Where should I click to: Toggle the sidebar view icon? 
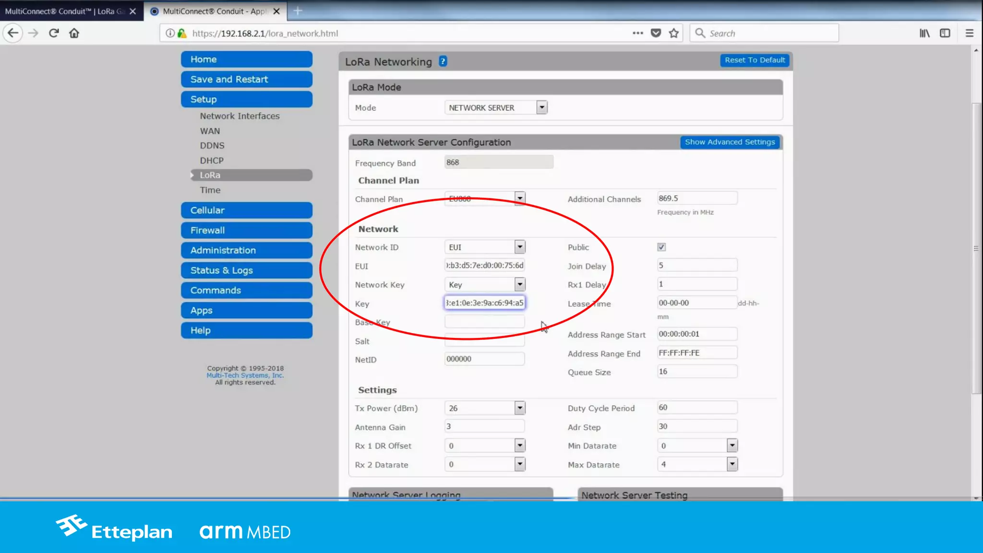pyautogui.click(x=945, y=33)
